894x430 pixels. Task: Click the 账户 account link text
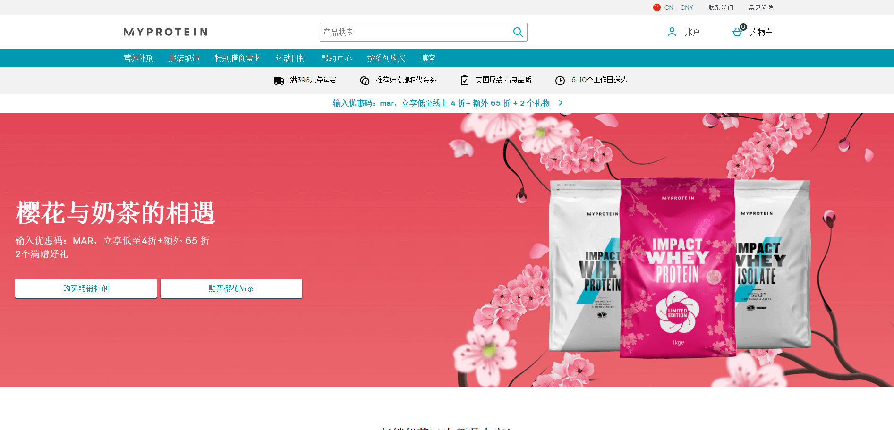692,32
